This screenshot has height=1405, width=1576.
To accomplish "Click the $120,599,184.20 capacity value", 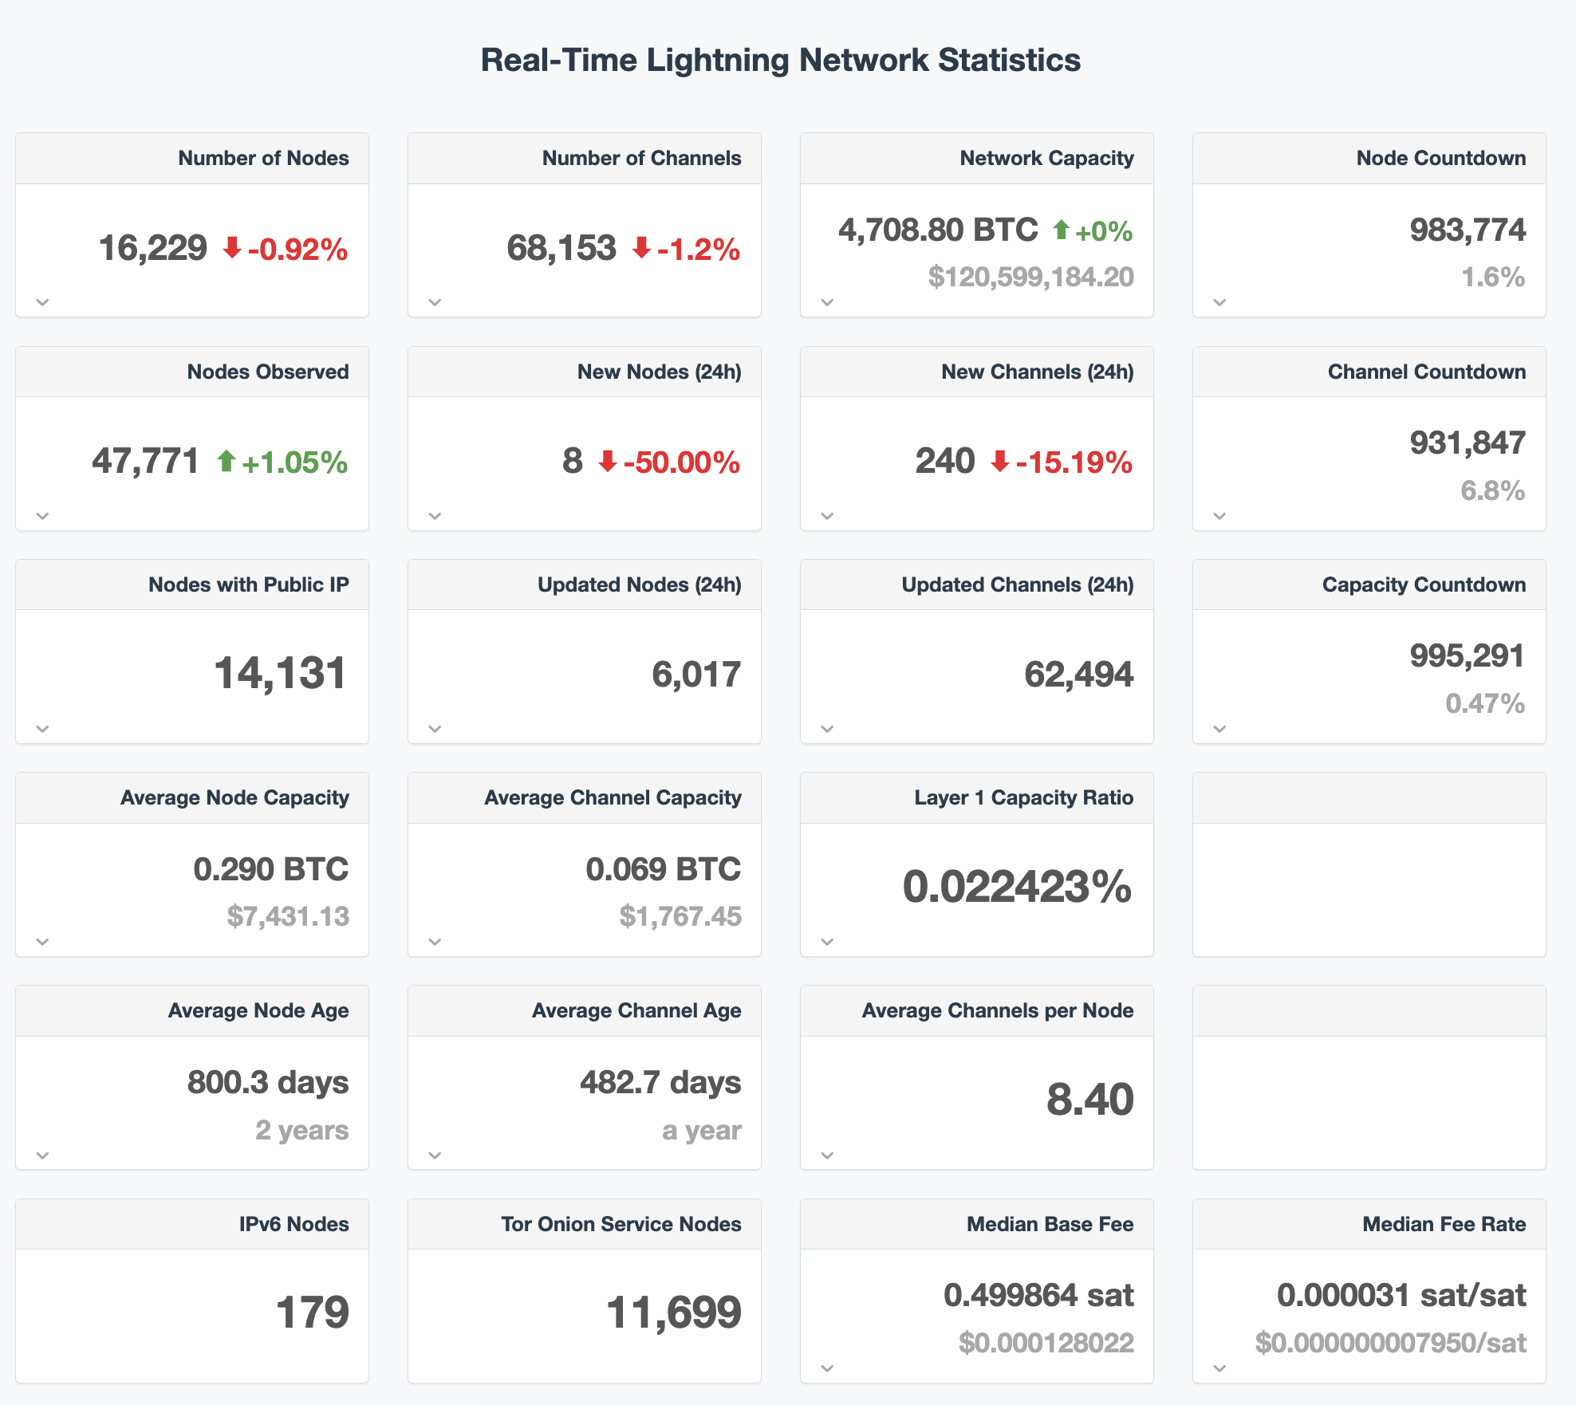I will click(1030, 277).
